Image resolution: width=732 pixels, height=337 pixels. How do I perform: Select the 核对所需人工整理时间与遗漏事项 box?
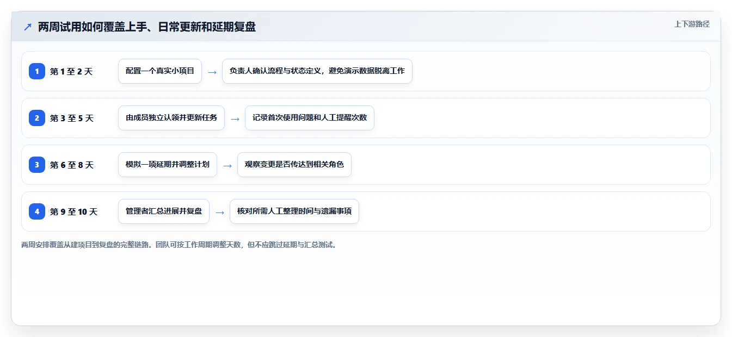pos(294,211)
